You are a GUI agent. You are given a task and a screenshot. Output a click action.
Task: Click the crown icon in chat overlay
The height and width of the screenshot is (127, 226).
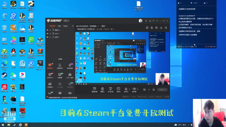(x=204, y=3)
